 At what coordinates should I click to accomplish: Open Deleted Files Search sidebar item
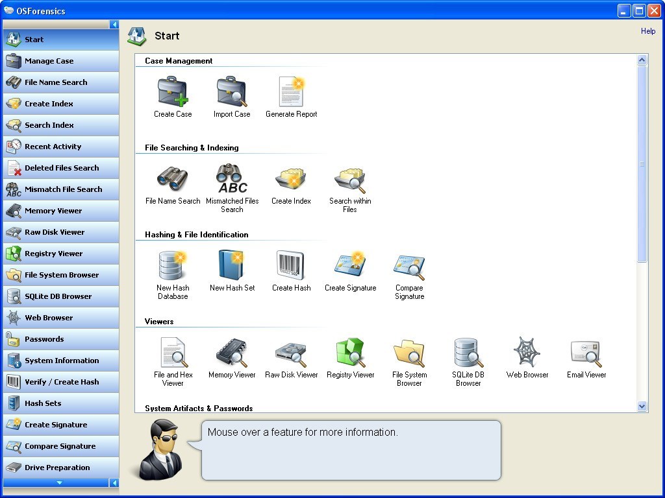pyautogui.click(x=60, y=168)
